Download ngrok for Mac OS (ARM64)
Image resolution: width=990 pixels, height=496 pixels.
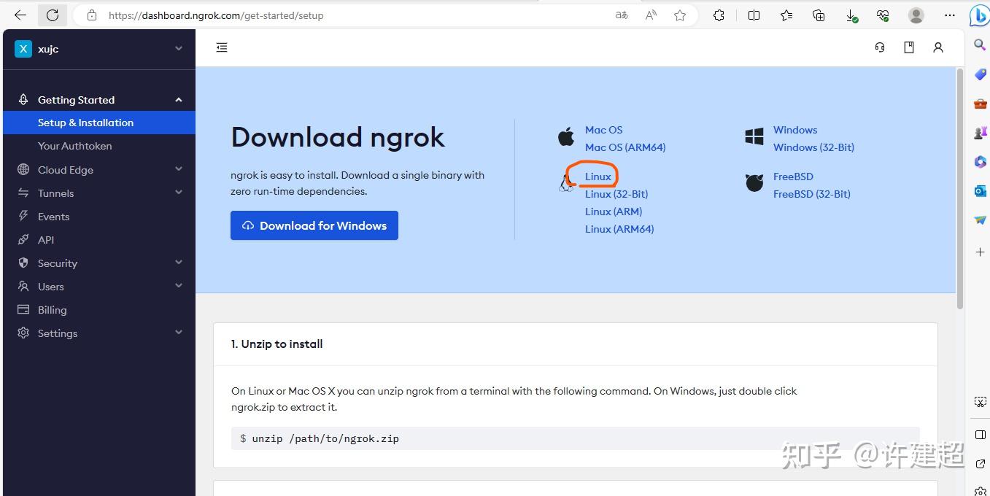[625, 147]
